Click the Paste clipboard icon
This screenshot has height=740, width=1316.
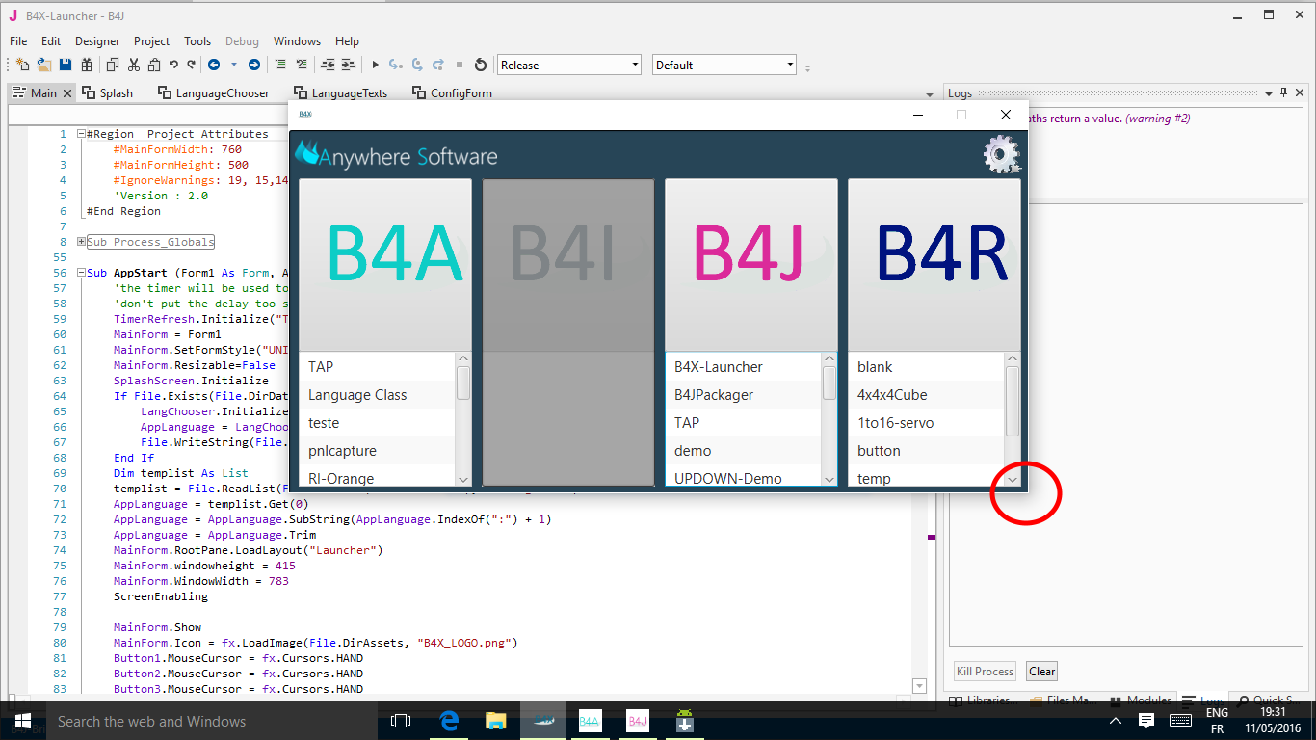pos(153,65)
